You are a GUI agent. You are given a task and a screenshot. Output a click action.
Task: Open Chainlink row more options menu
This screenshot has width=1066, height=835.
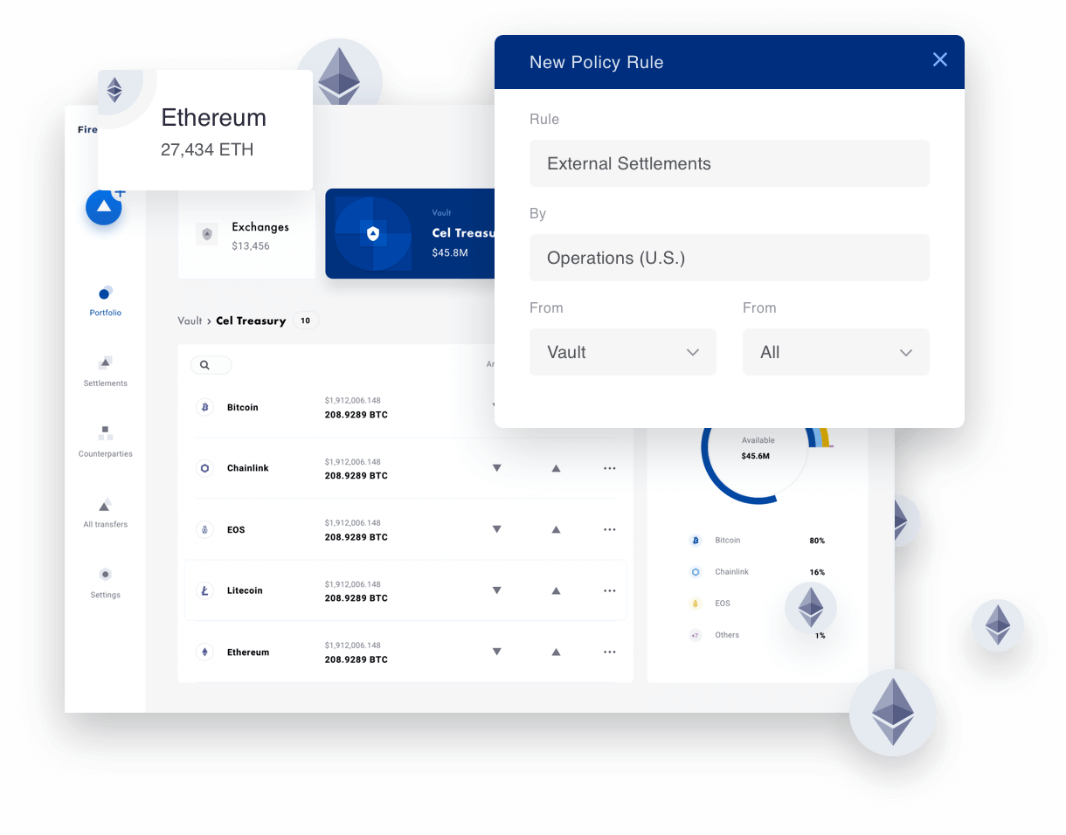610,468
